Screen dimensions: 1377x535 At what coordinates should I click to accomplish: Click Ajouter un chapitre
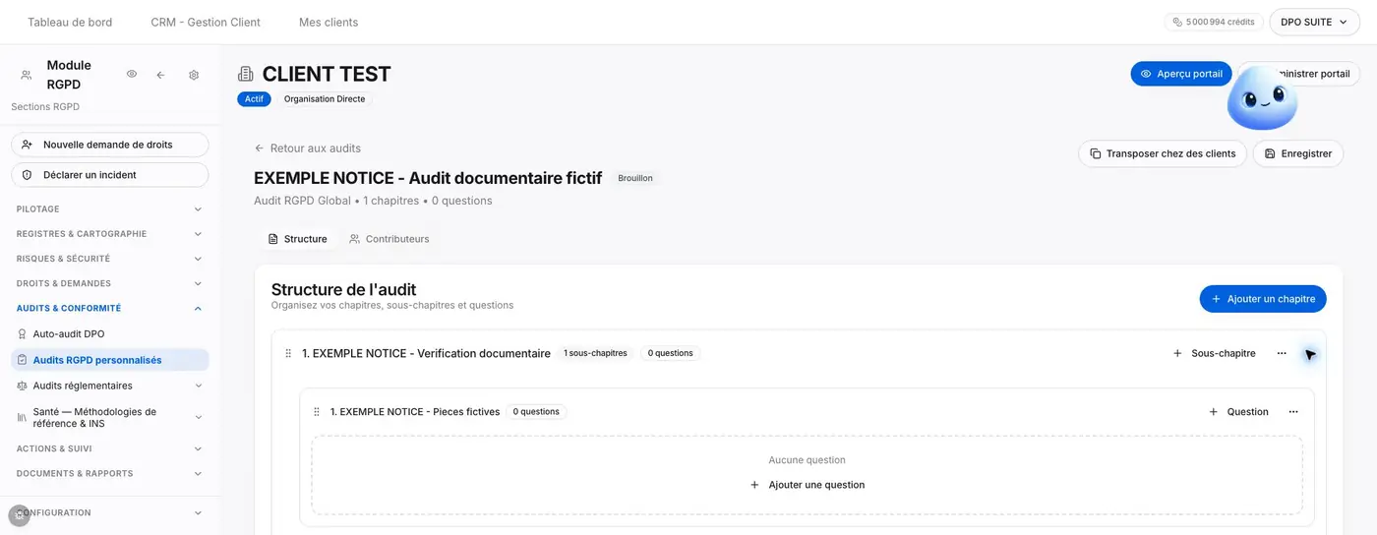tap(1263, 299)
